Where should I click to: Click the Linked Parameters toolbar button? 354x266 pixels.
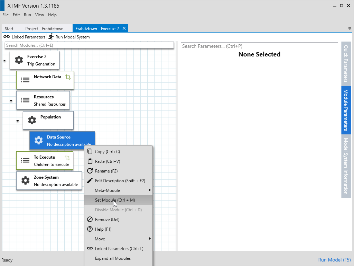pos(24,37)
